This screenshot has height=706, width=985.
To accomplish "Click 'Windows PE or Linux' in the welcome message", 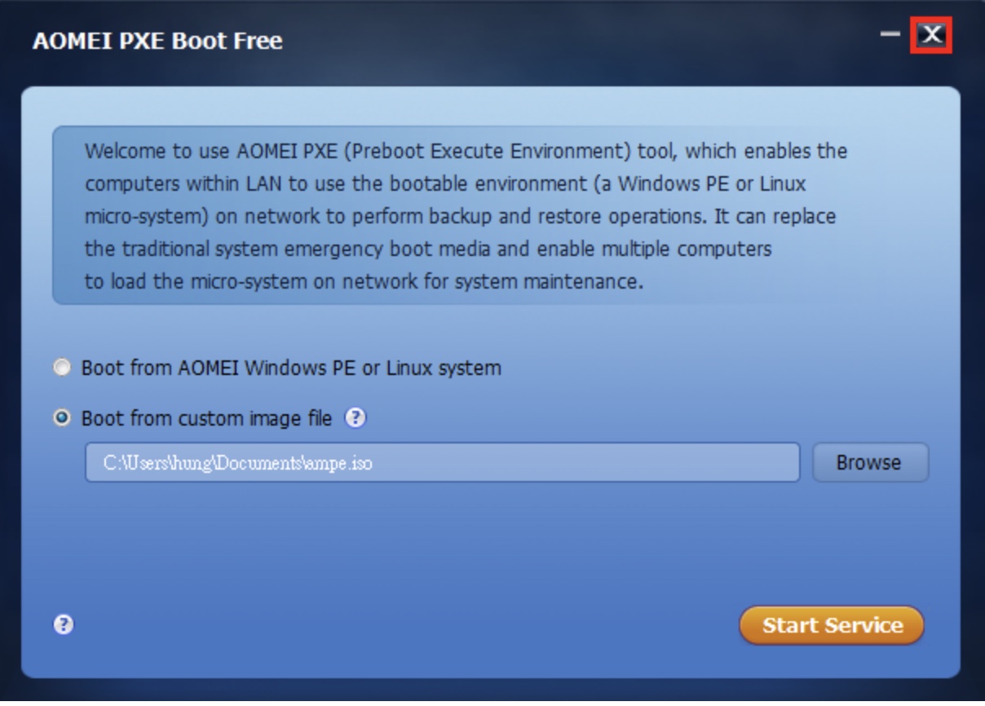I will click(712, 183).
